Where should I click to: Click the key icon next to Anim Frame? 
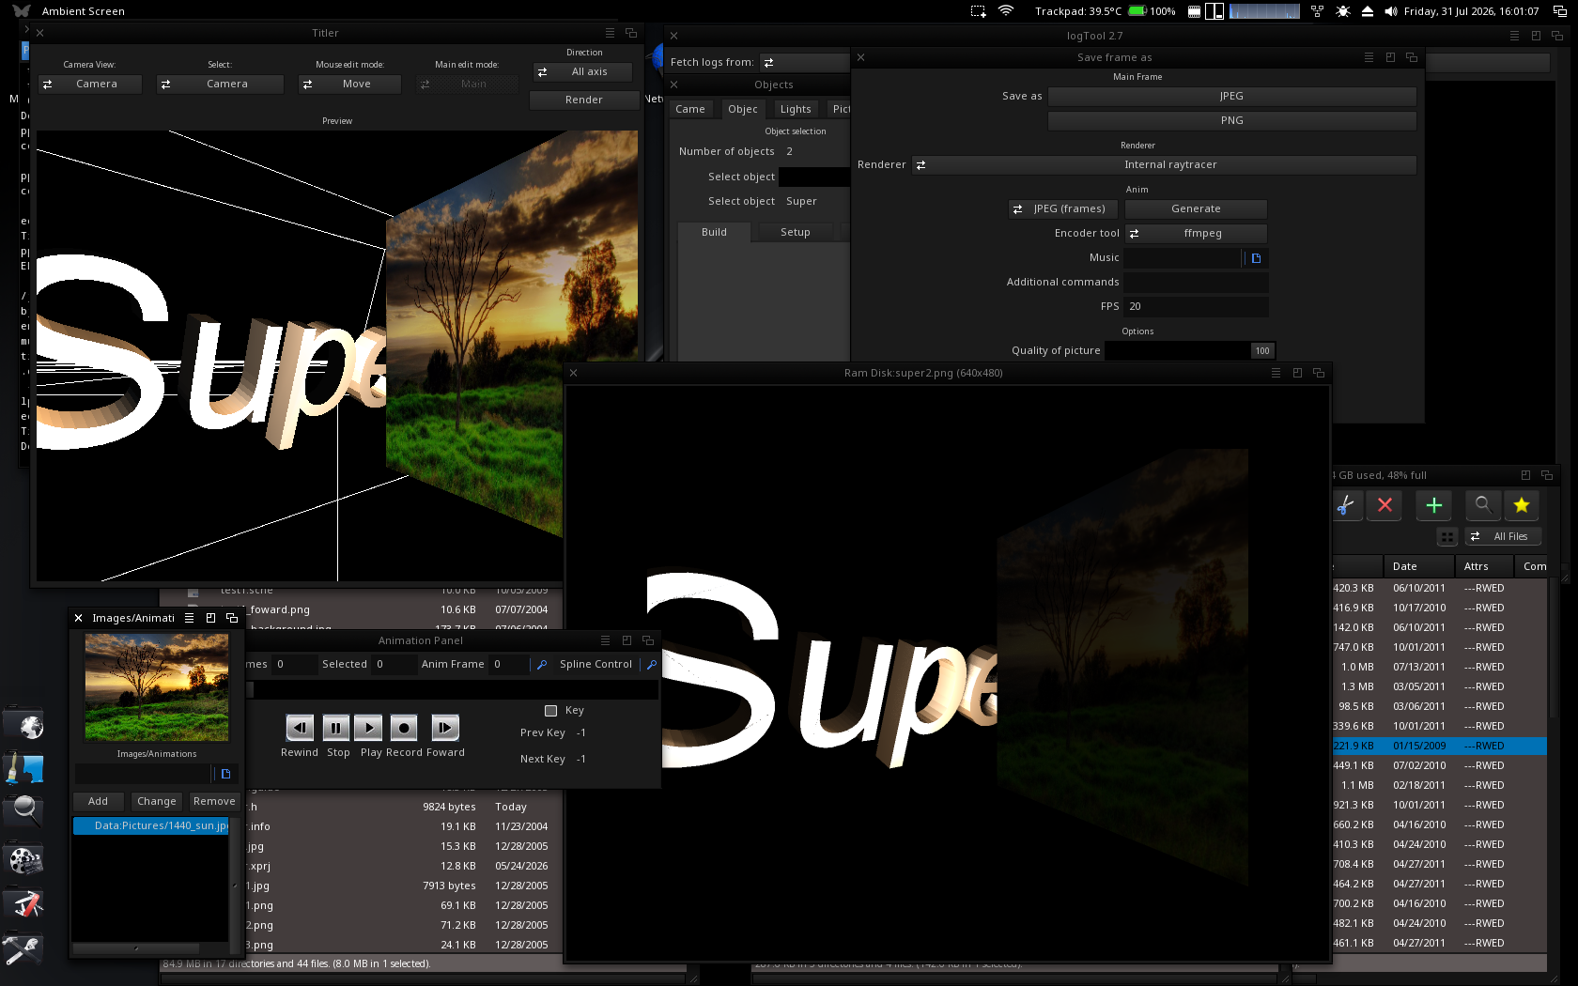[542, 664]
